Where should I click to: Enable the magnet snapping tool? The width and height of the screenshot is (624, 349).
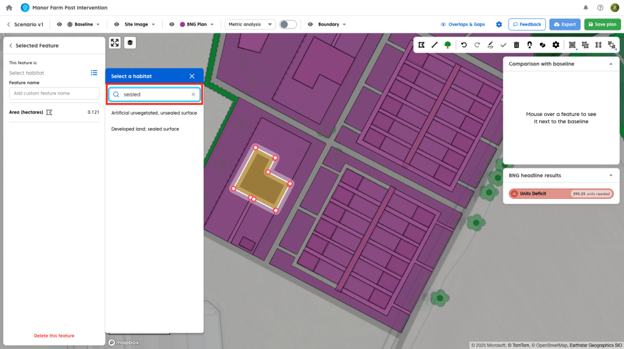click(x=530, y=45)
